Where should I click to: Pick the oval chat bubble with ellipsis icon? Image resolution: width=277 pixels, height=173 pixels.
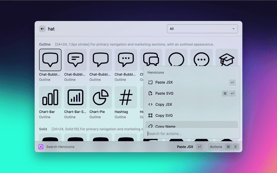click(x=201, y=59)
